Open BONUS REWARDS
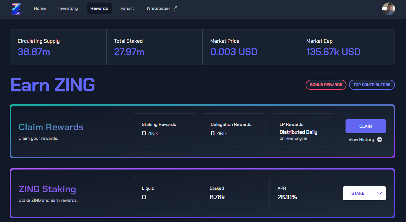The image size is (406, 222). [x=326, y=85]
